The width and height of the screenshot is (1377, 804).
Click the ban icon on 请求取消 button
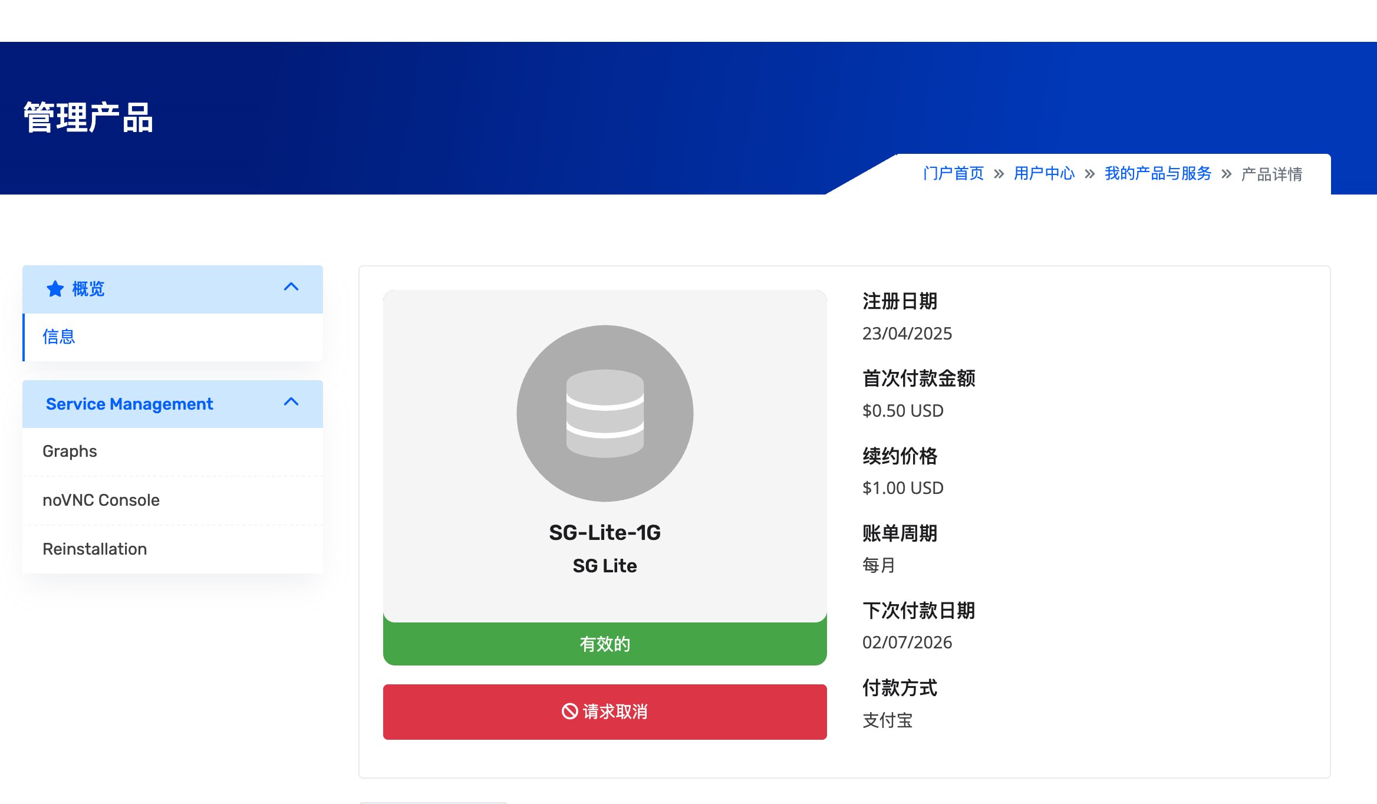tap(569, 711)
